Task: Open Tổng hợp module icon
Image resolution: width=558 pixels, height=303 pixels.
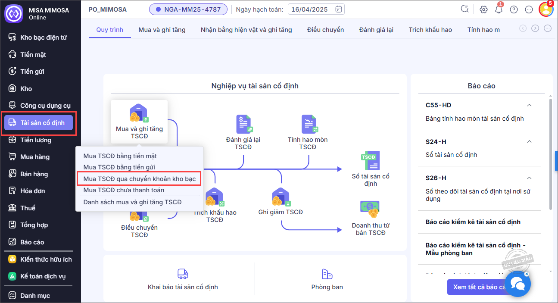Action: coord(12,225)
